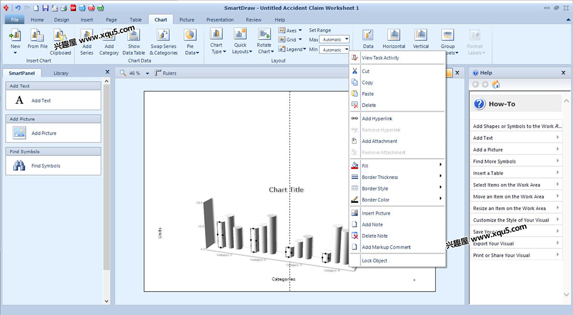
Task: Switch to the Insert ribbon tab
Action: click(x=87, y=20)
